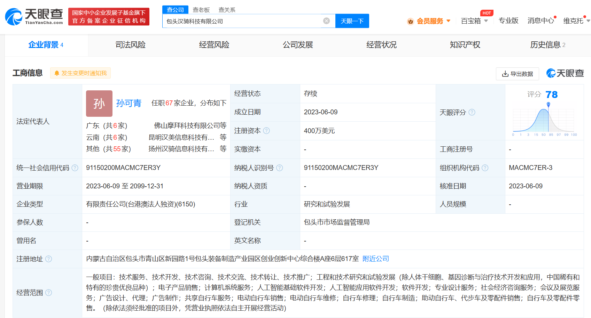Click 发生变更时通知我 button
Viewport: 591px width, 318px height.
point(80,73)
